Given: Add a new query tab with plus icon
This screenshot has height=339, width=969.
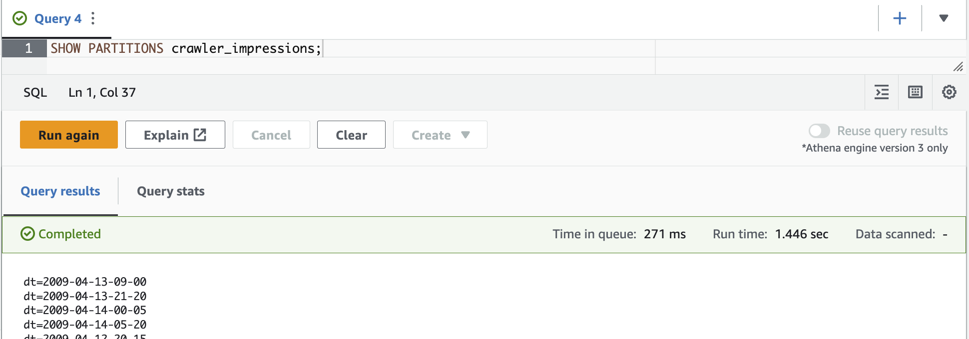Looking at the screenshot, I should coord(900,18).
